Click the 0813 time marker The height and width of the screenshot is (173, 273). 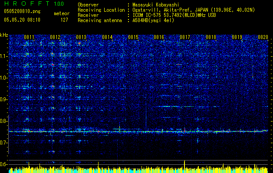click(x=81, y=37)
